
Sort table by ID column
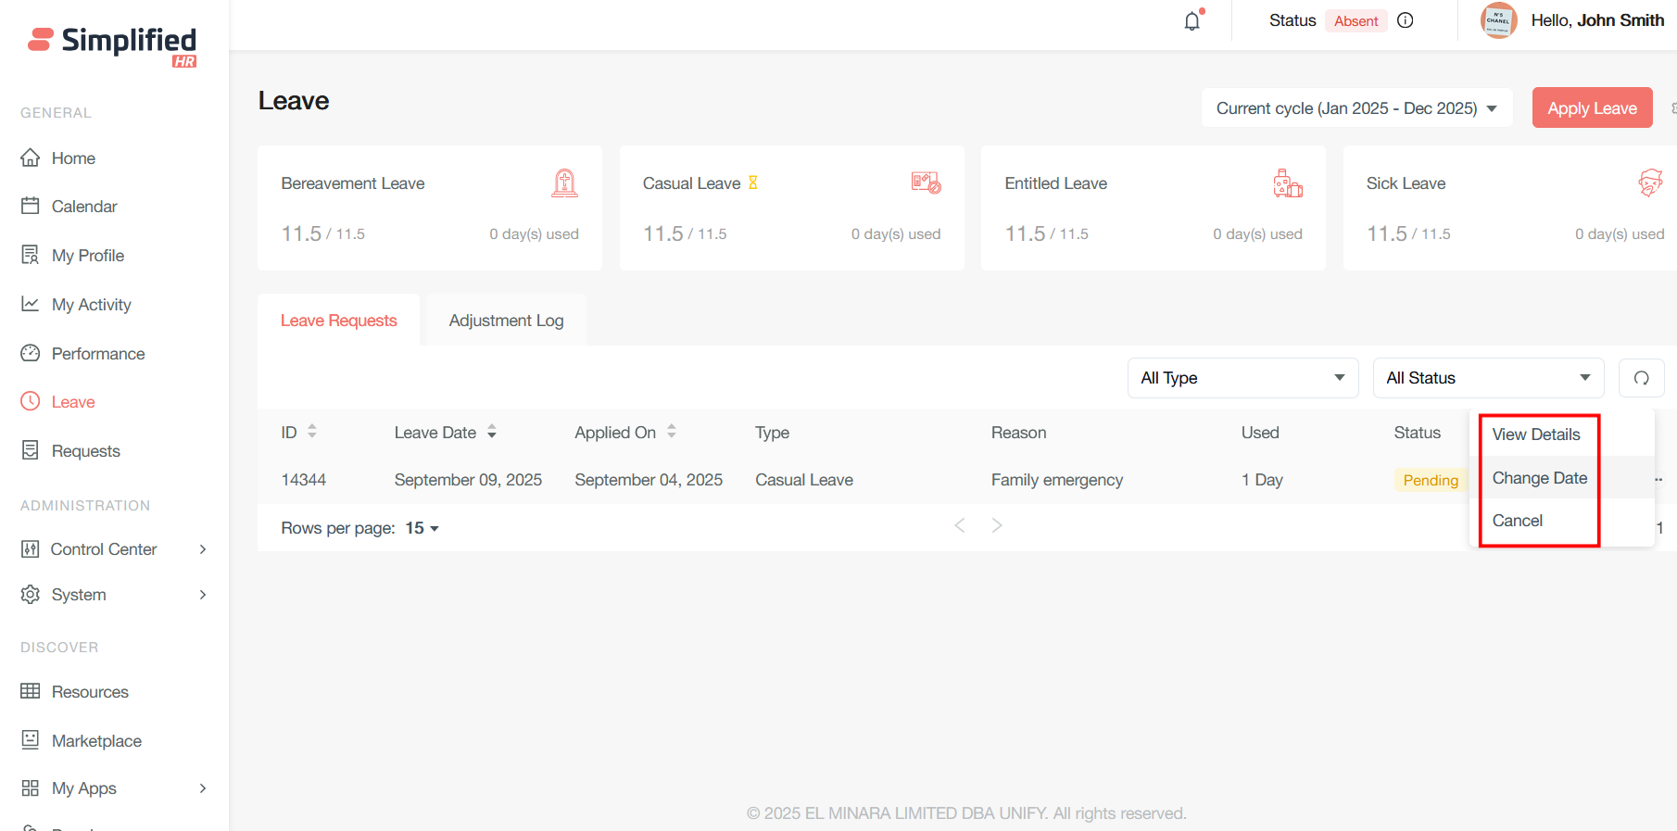click(312, 432)
